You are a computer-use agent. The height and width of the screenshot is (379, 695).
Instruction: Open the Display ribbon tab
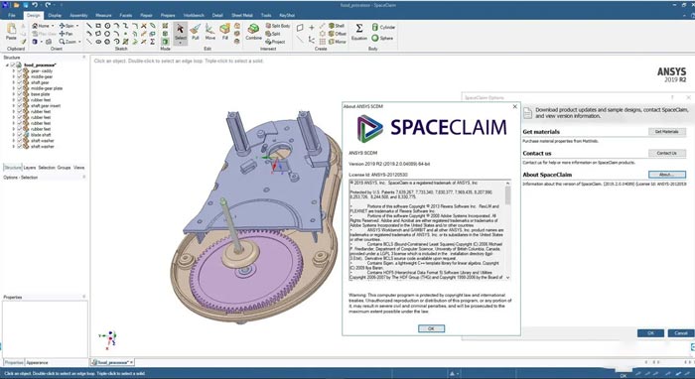tap(55, 15)
